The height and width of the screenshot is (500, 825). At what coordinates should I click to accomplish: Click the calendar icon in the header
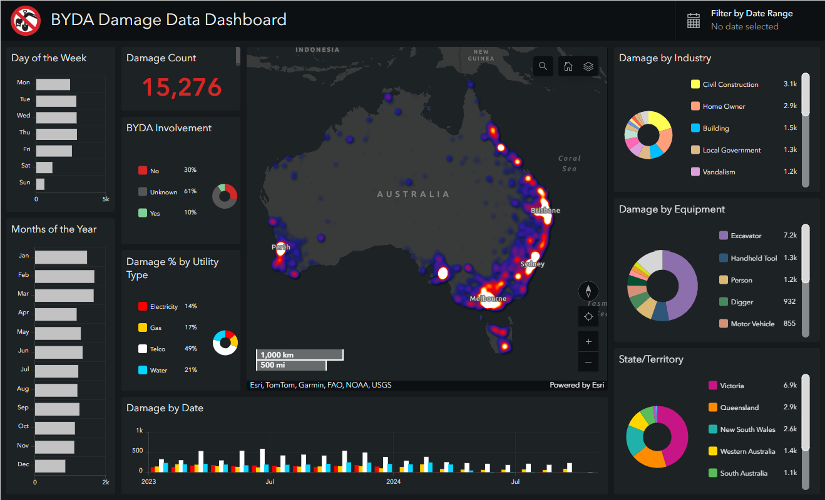693,19
